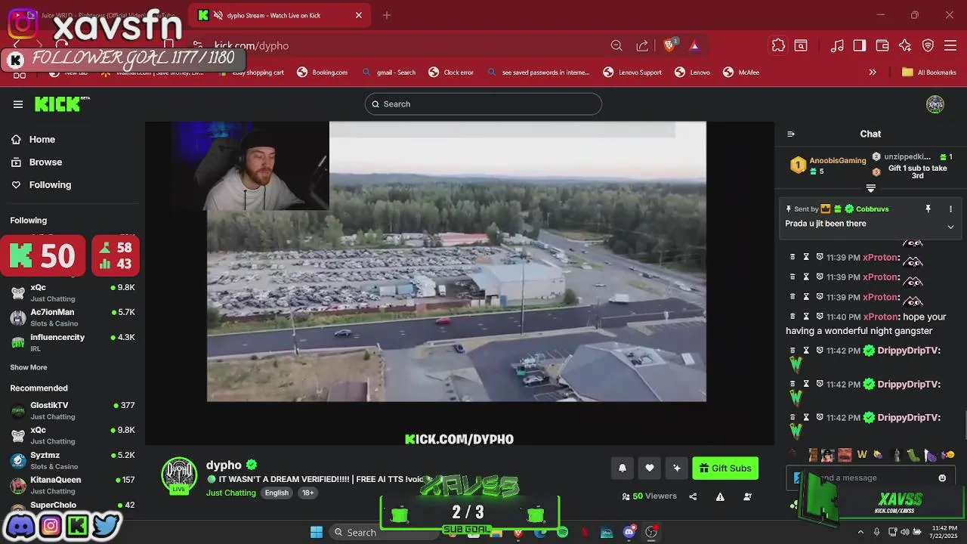Screen dimensions: 967x544
Task: Share this page from the address bar
Action: pyautogui.click(x=642, y=46)
